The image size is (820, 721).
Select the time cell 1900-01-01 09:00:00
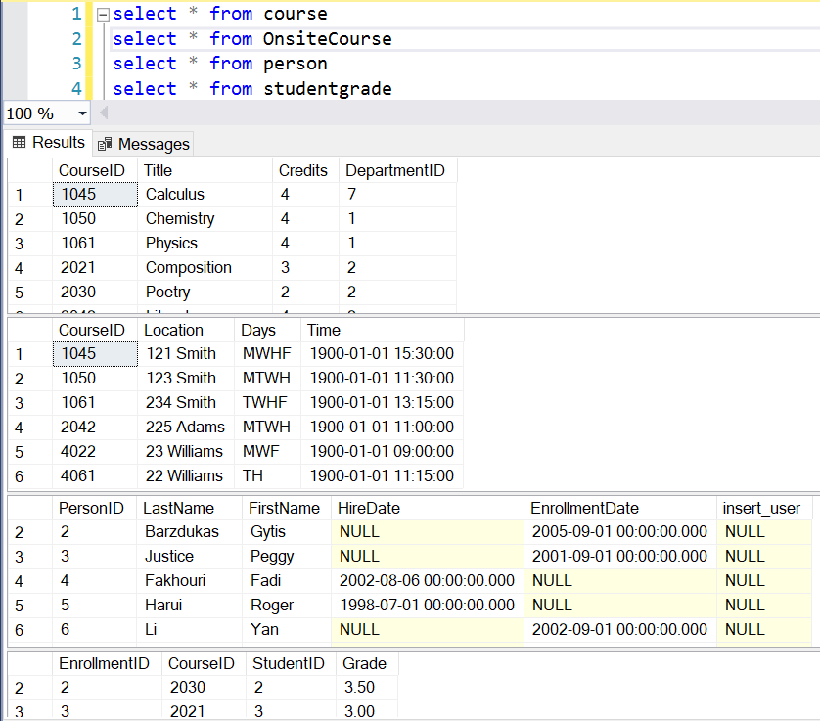pyautogui.click(x=382, y=451)
